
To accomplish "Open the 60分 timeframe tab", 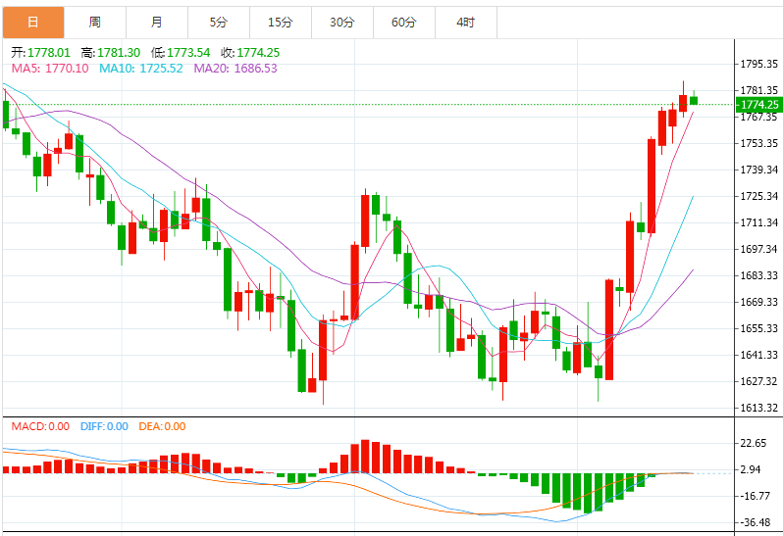I will 404,23.
